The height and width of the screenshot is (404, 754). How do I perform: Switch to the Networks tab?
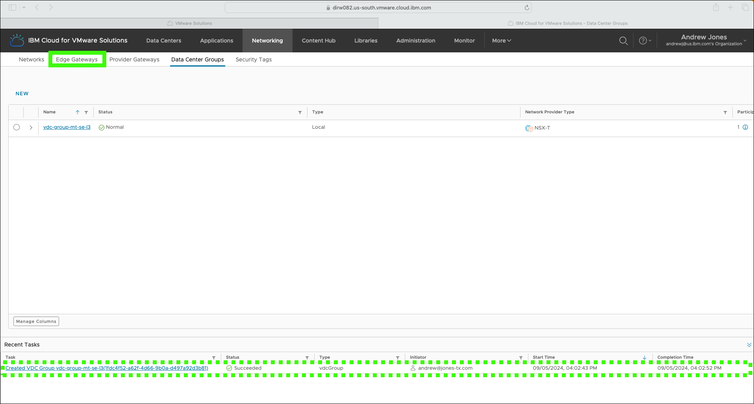click(31, 59)
